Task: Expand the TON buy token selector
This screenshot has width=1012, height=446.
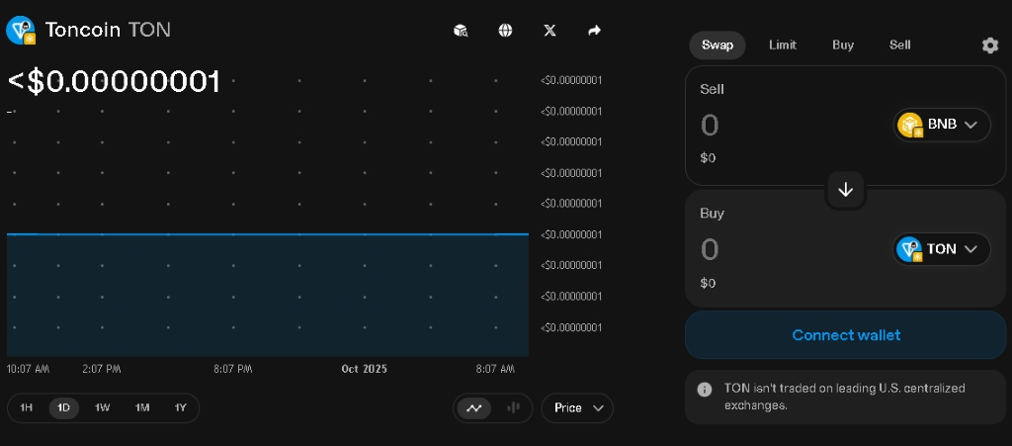Action: tap(942, 249)
